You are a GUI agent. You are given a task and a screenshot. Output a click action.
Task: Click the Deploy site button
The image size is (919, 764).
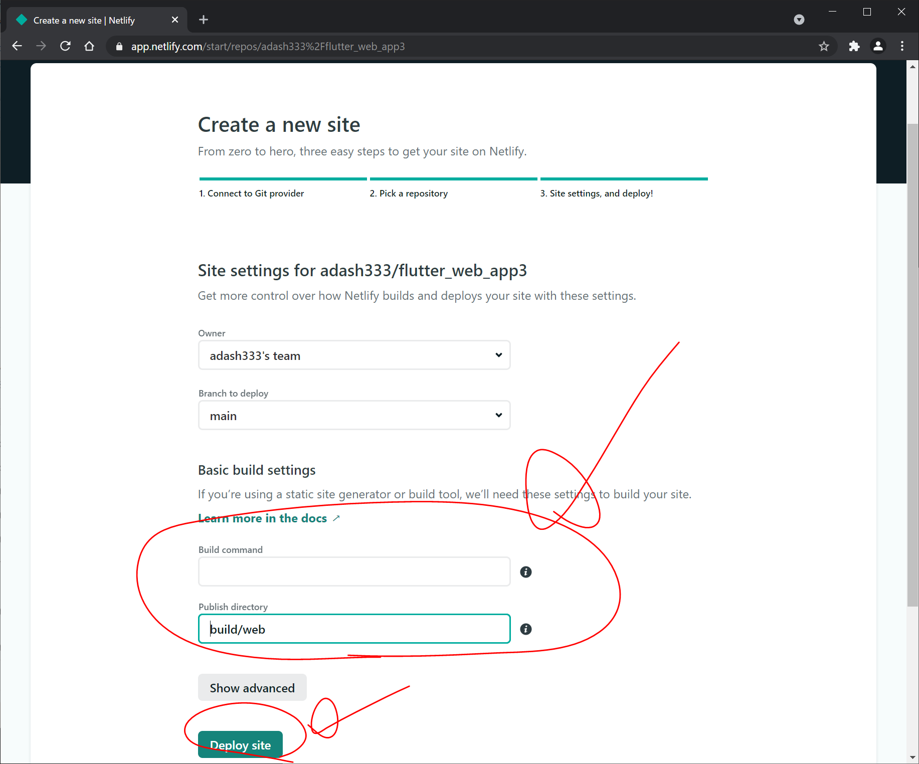[x=240, y=745]
